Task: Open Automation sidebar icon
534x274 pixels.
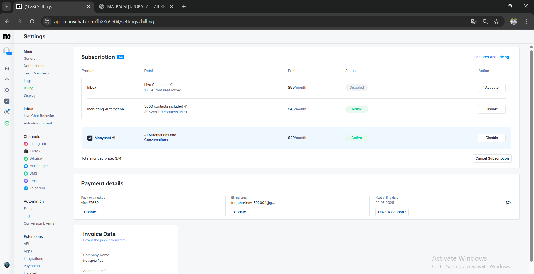Action: coord(7,90)
